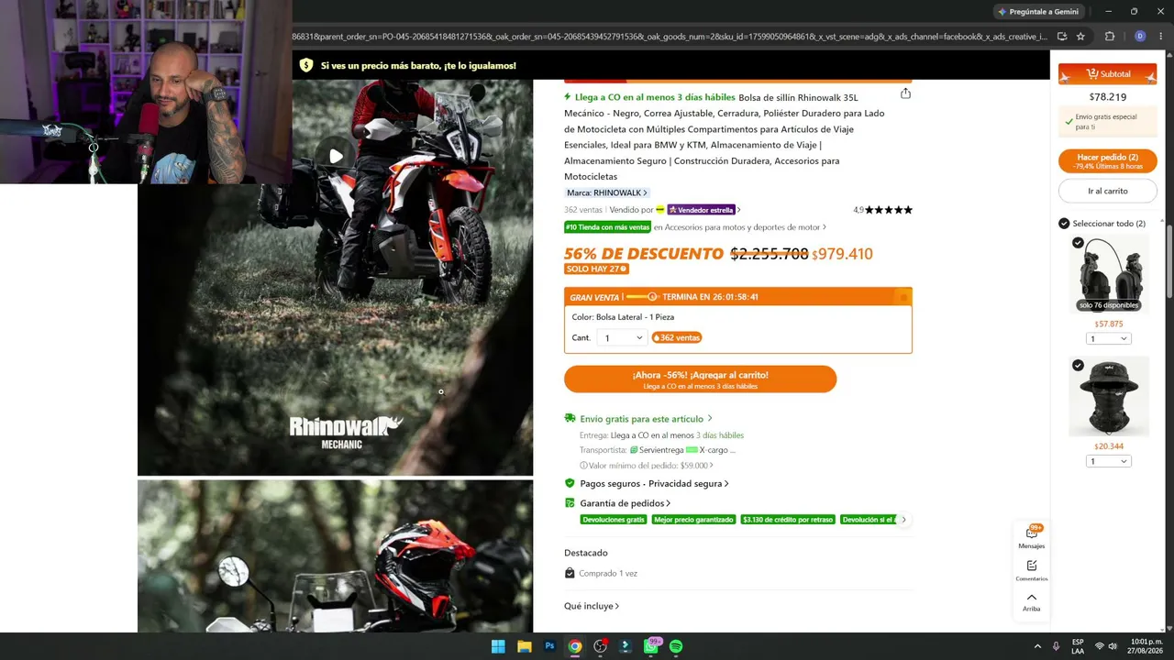The image size is (1174, 660).
Task: Click the 4,9 star rating
Action: pos(882,210)
